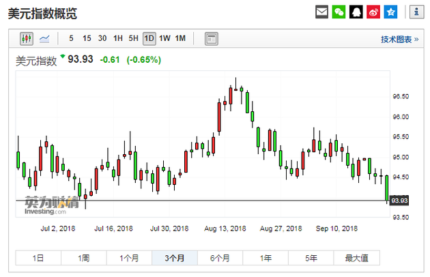Set the 5-minute chart interval
The image size is (430, 277).
click(72, 38)
